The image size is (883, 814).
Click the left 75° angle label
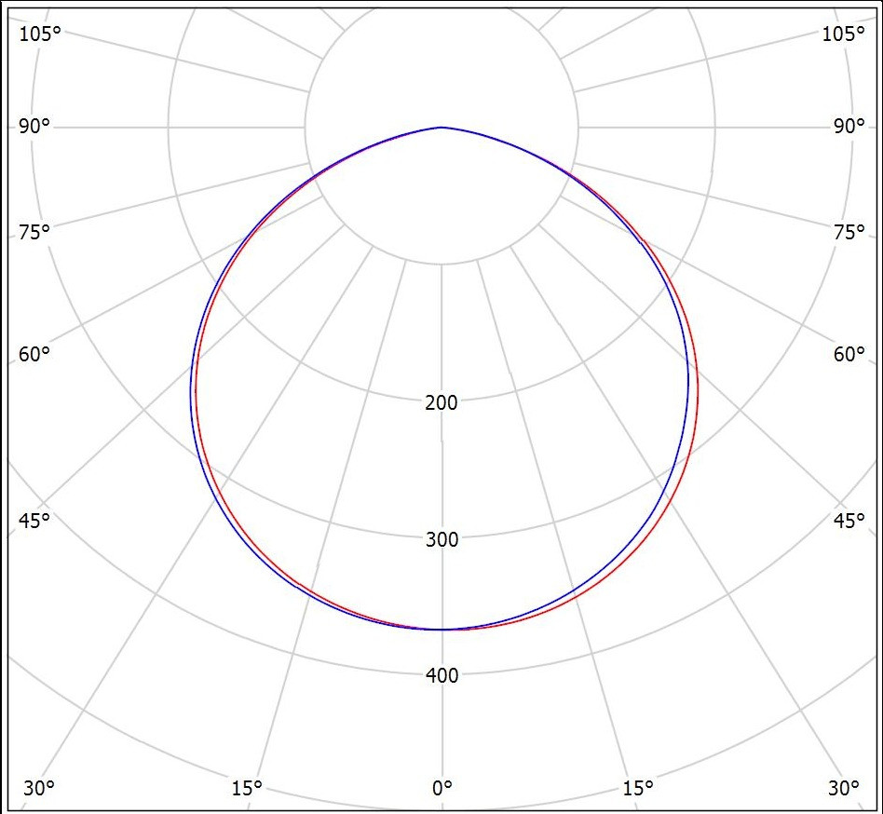pos(34,231)
